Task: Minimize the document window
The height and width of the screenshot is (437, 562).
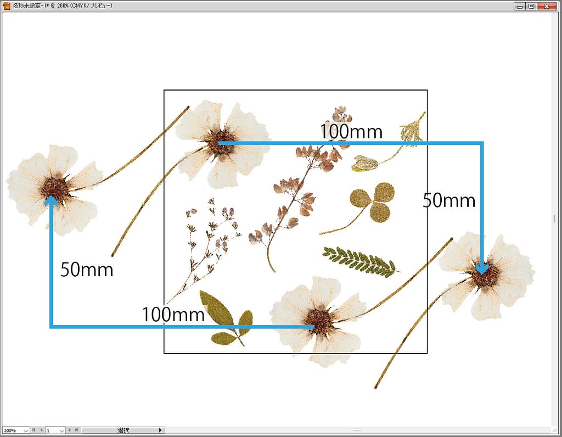Action: (520, 6)
